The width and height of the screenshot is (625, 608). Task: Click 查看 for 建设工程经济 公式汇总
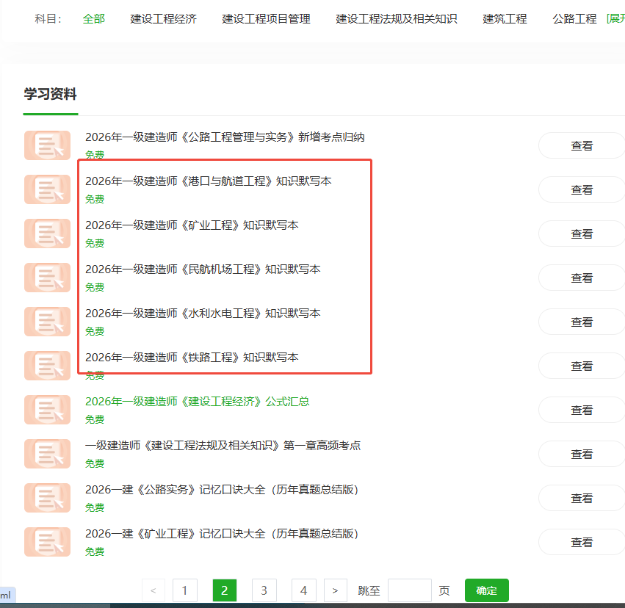coord(582,410)
